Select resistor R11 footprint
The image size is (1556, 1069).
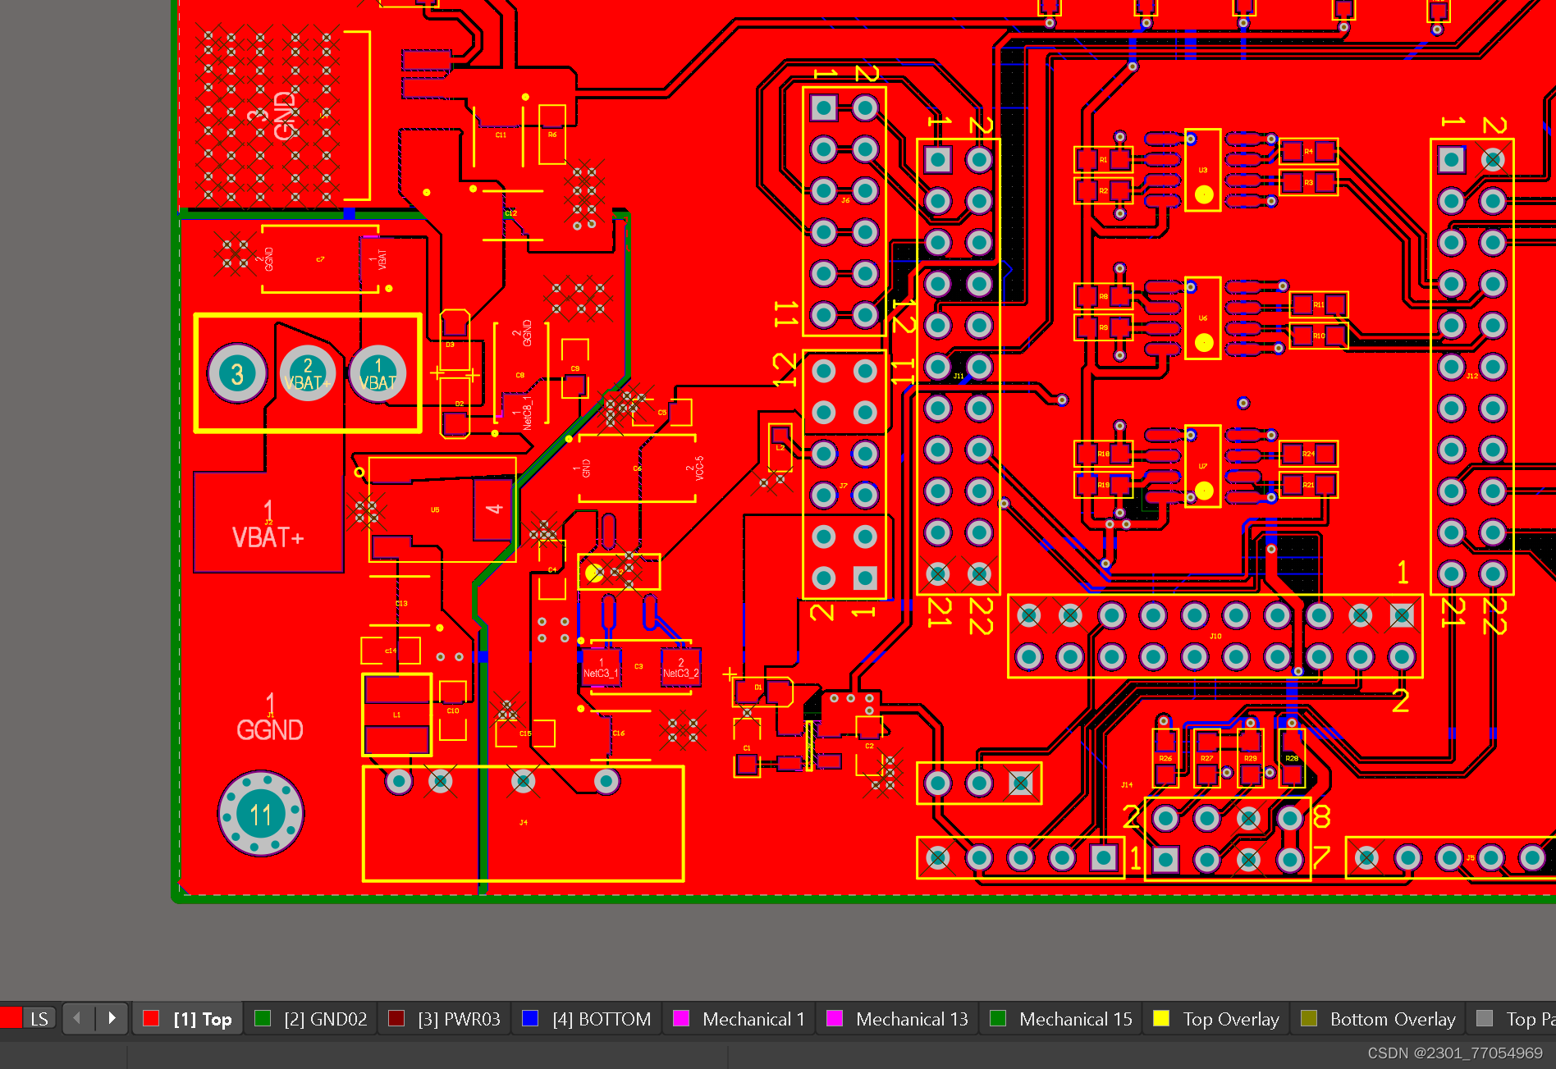1319,304
